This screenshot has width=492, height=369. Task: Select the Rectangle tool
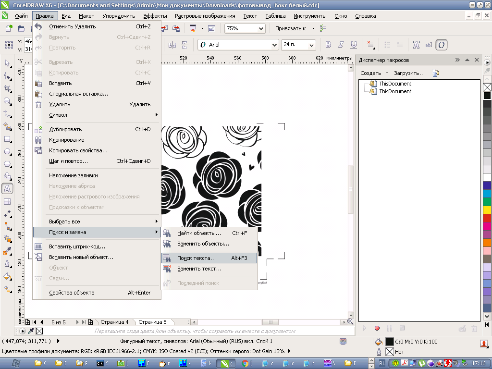pos(7,139)
